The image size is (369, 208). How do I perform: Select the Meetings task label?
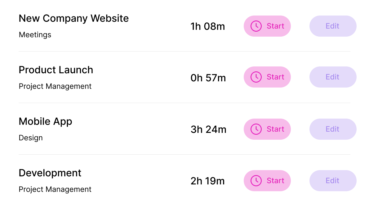click(x=35, y=35)
